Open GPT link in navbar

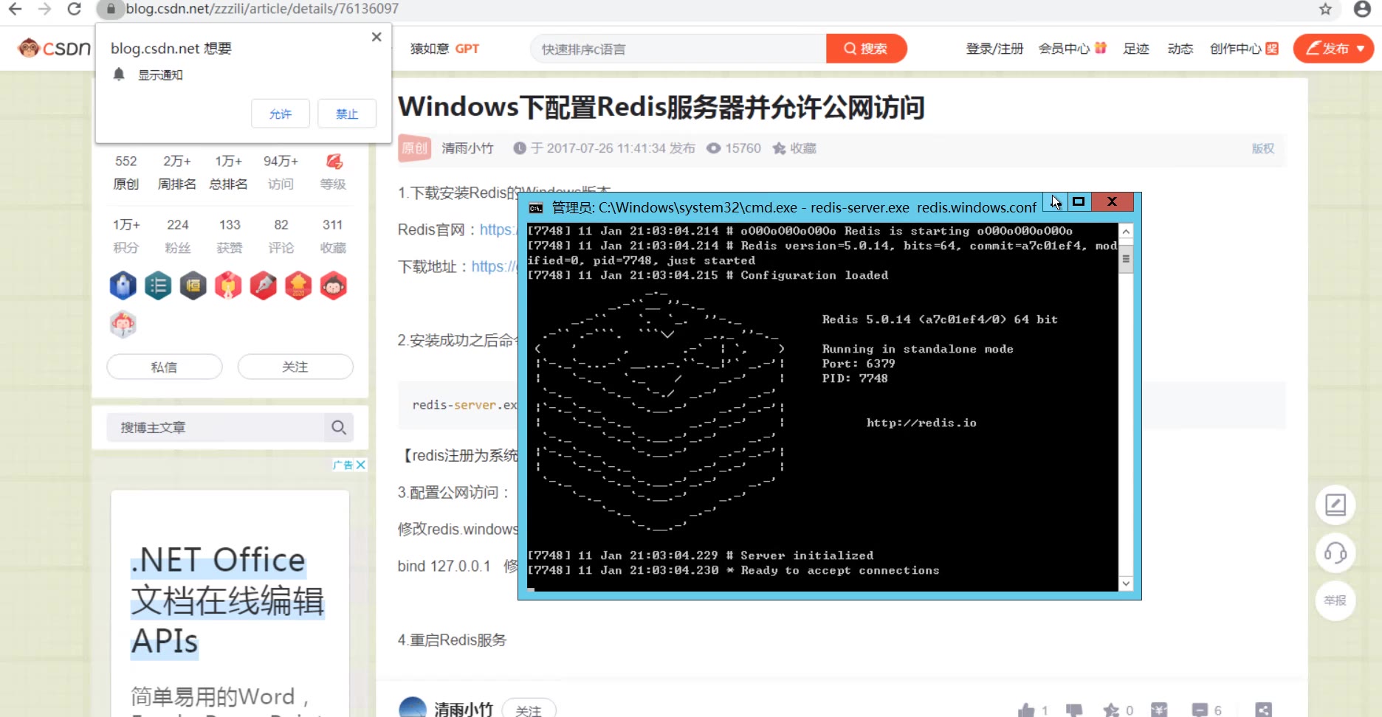pos(467,49)
